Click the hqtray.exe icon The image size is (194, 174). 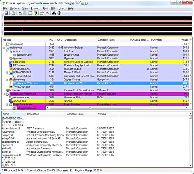[7, 90]
